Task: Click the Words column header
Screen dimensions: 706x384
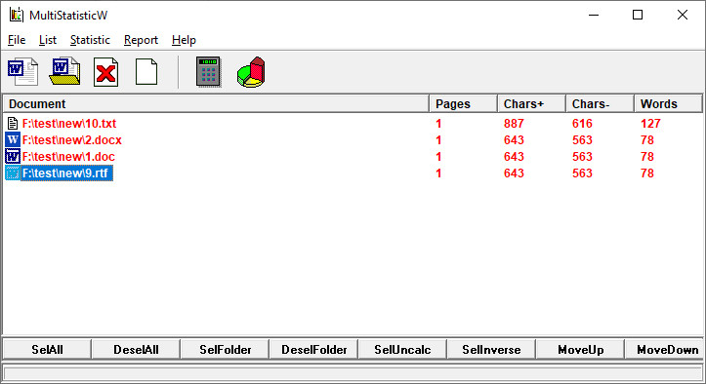Action: [x=668, y=104]
